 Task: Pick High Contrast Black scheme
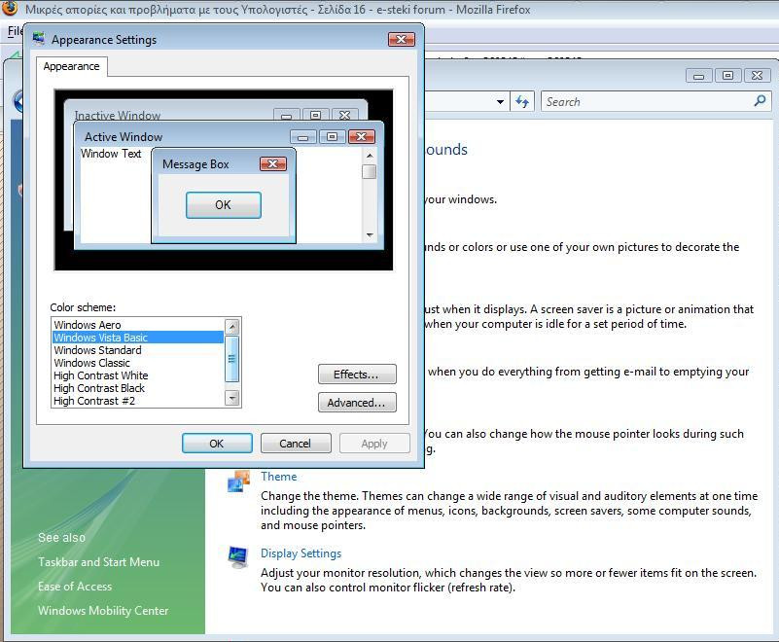138,388
